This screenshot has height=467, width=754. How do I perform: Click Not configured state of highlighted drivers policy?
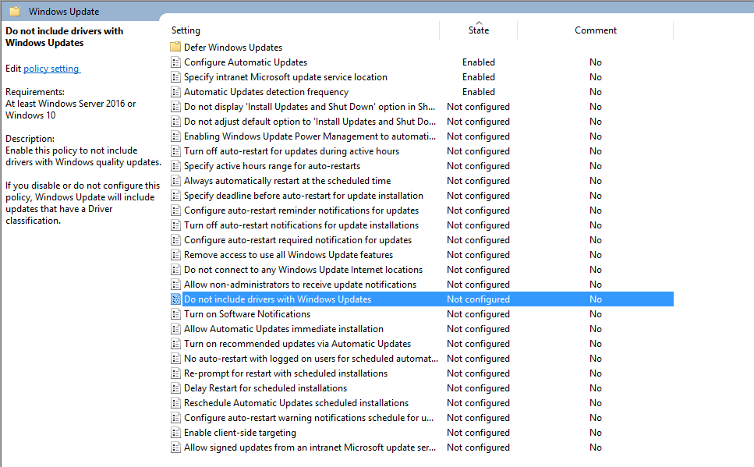tap(478, 299)
